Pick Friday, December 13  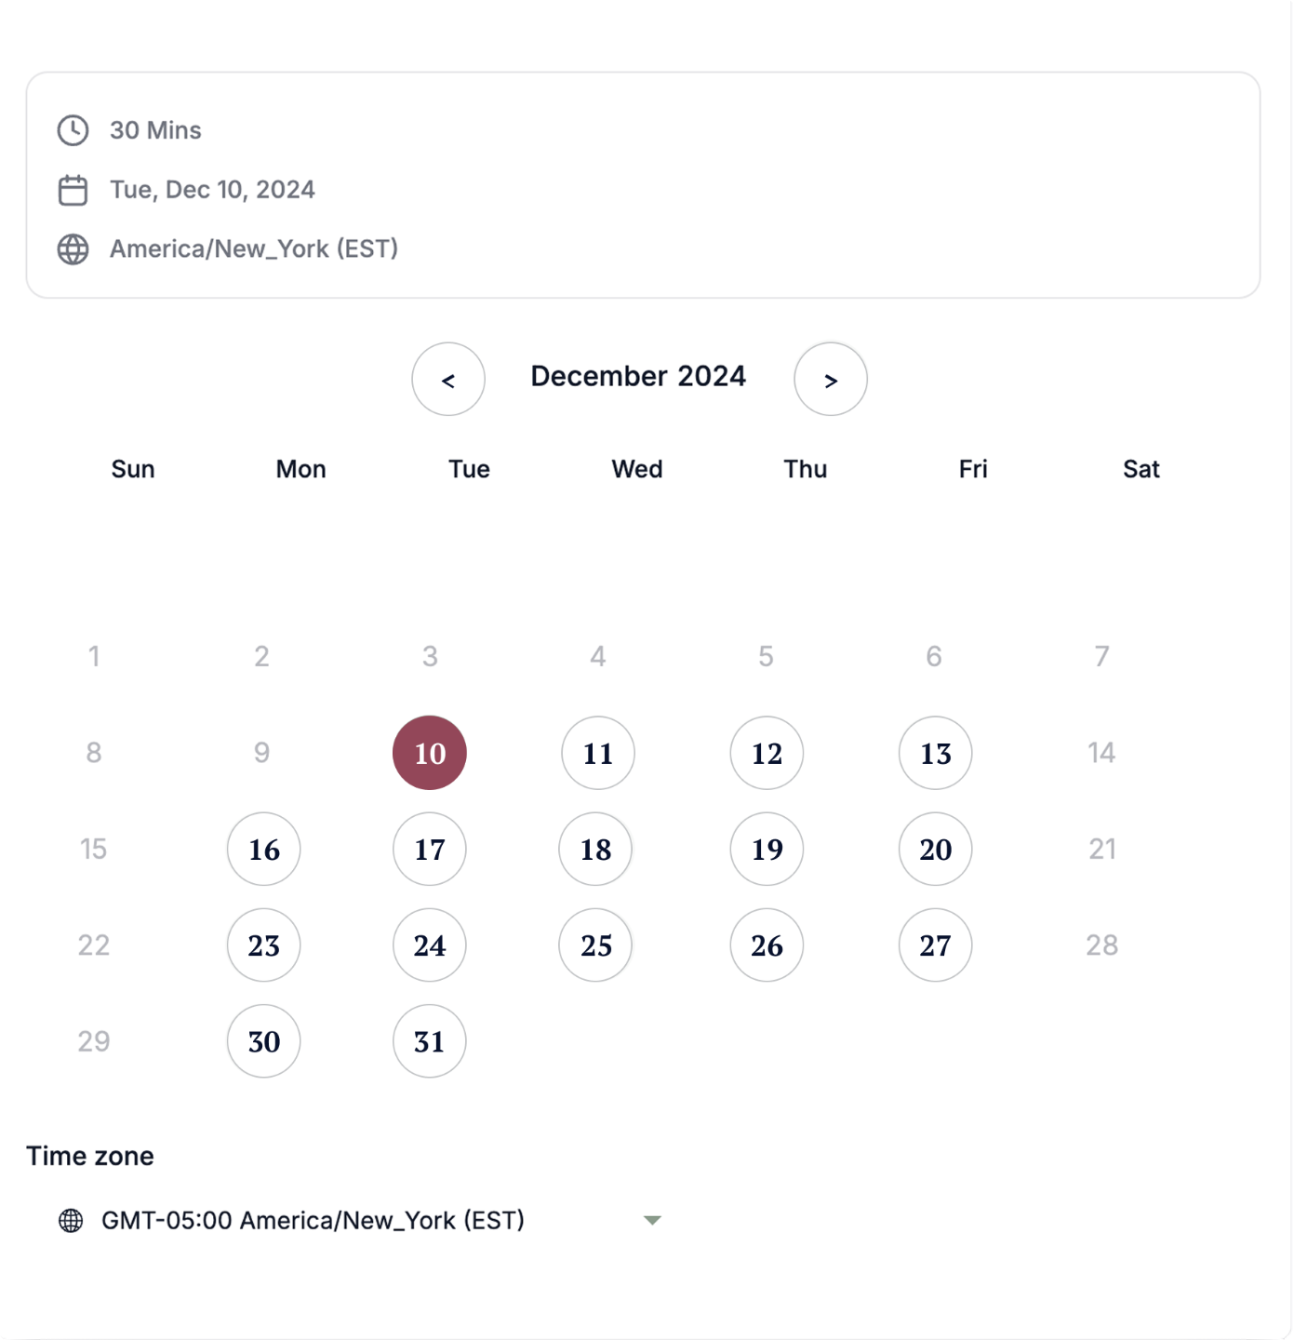935,753
